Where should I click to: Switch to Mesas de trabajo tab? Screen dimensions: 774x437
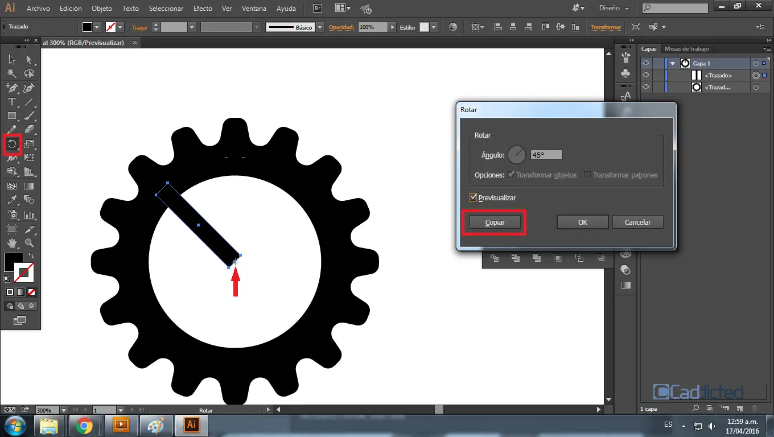pyautogui.click(x=687, y=49)
